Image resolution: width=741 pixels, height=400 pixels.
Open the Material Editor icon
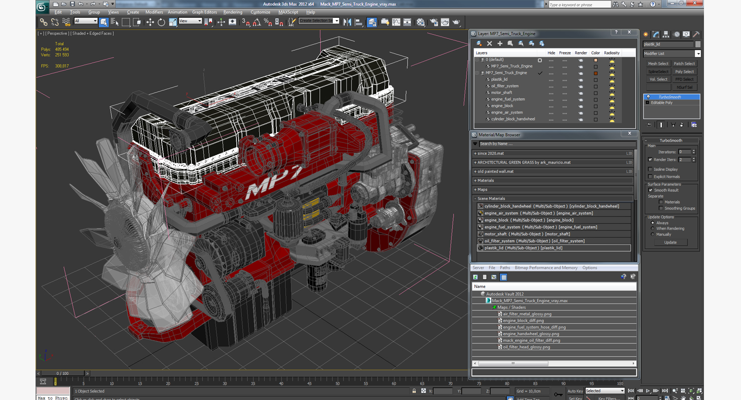pos(421,22)
